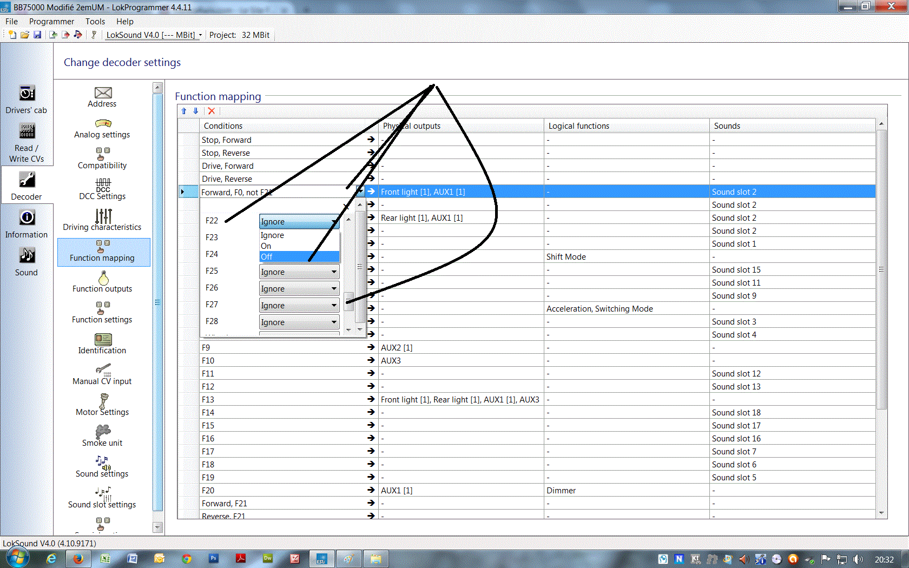This screenshot has height=568, width=909.
Task: Open the Drivers' cab panel
Action: pos(27,100)
